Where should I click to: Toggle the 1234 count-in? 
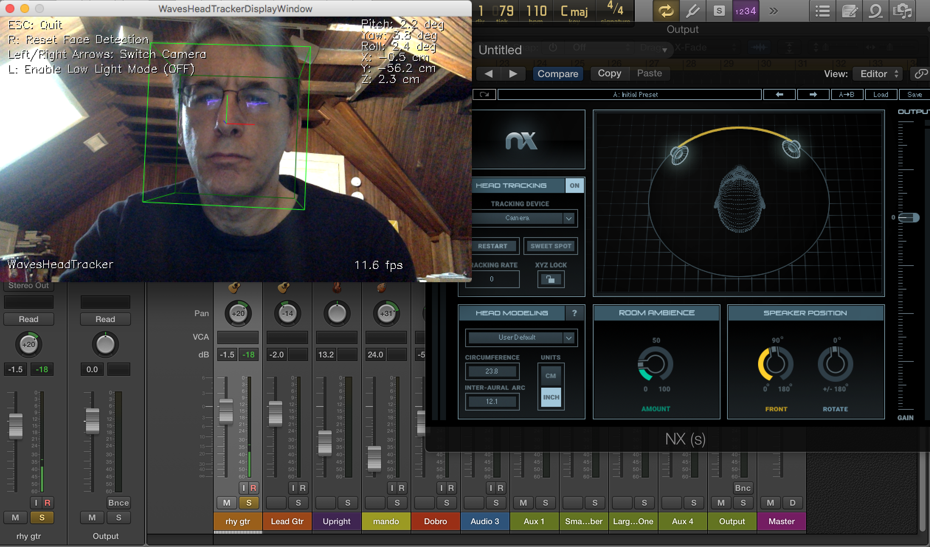745,11
